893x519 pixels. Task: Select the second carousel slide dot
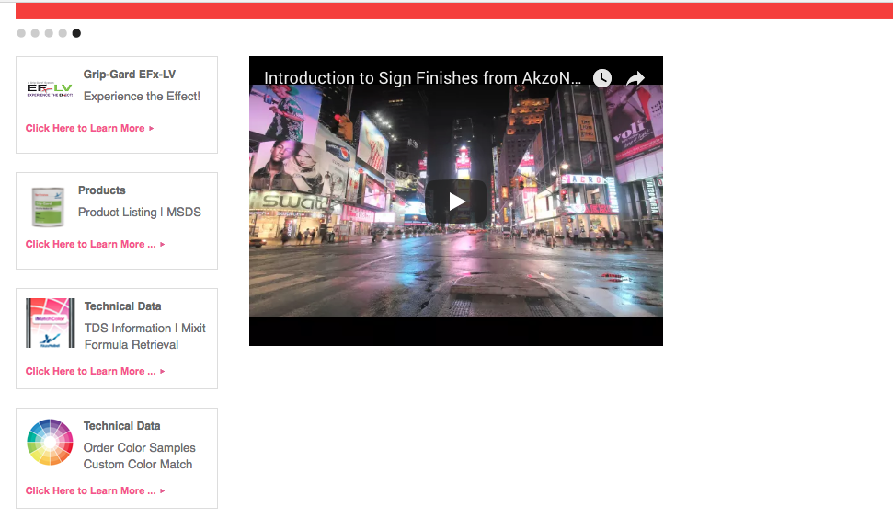coord(35,33)
